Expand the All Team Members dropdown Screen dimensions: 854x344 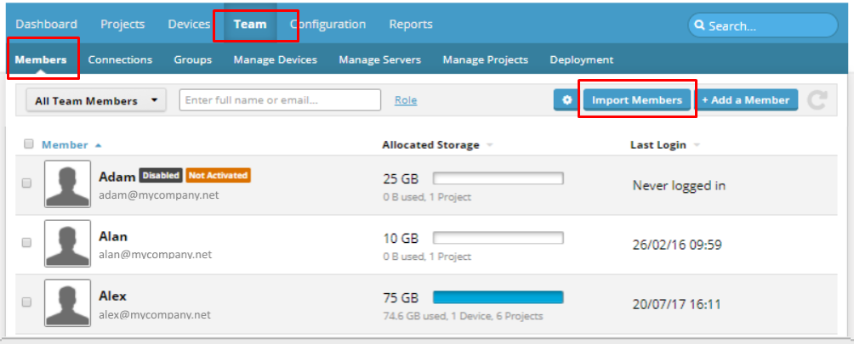coord(96,100)
